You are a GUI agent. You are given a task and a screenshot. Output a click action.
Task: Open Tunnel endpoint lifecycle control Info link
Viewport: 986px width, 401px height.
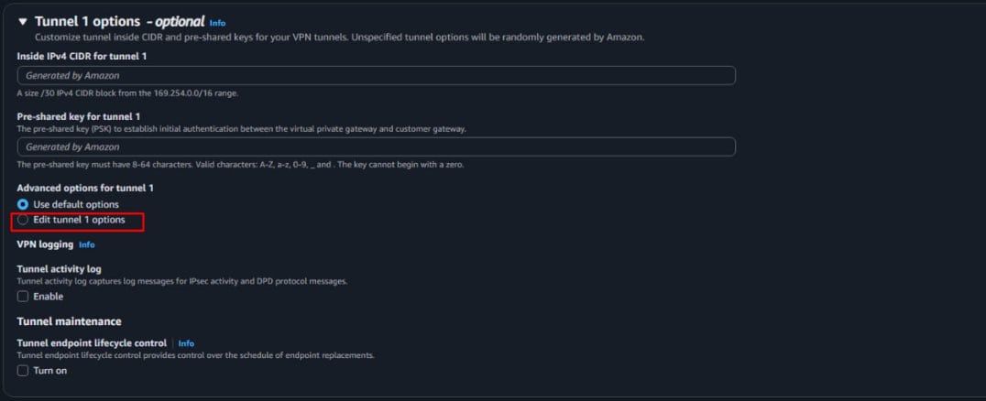[186, 343]
